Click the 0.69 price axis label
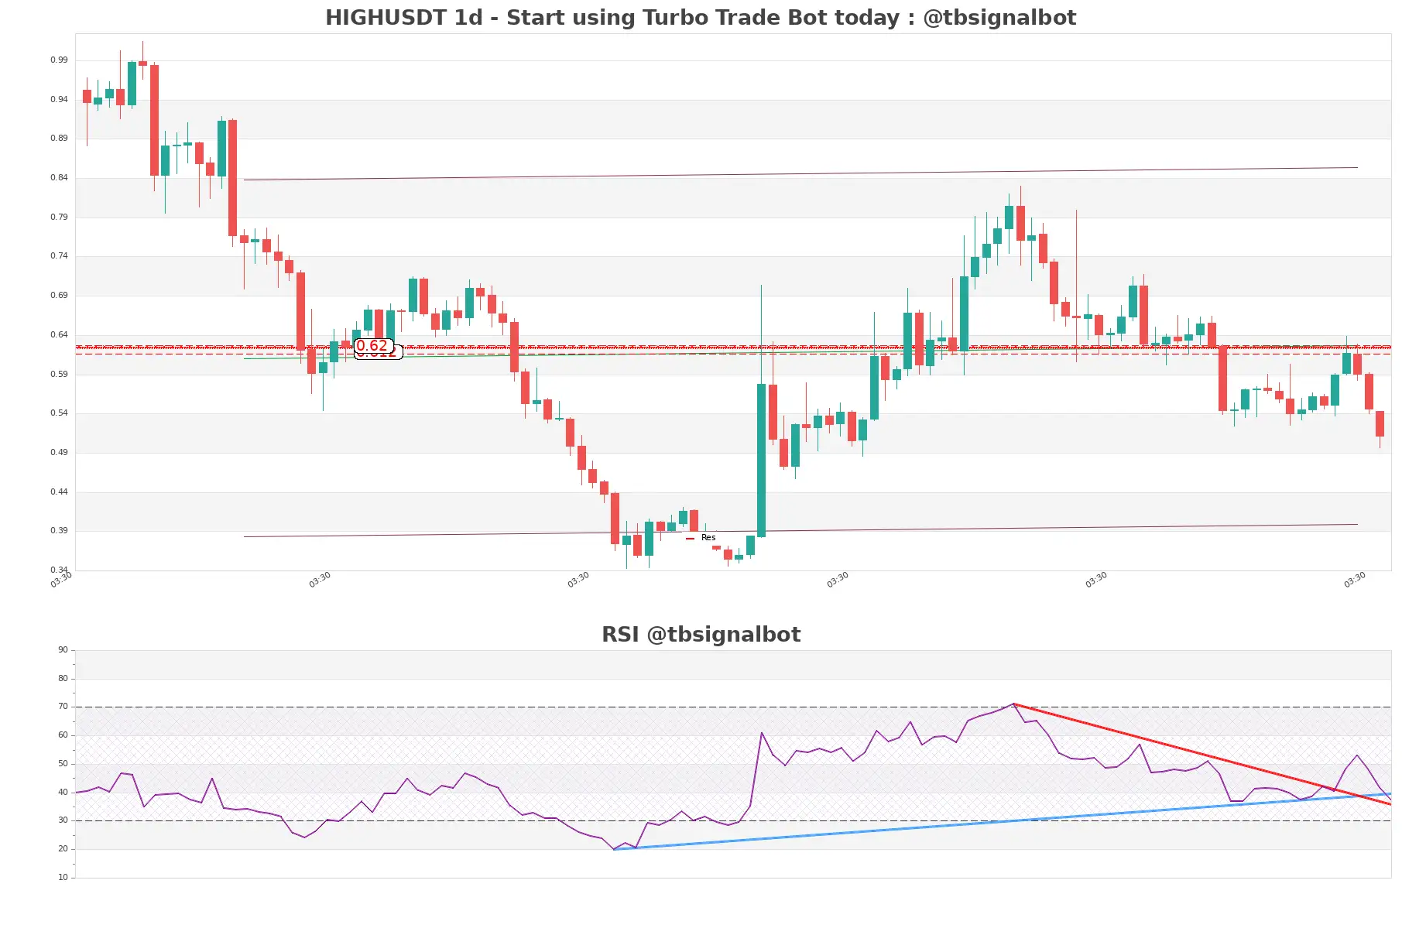The image size is (1402, 935). (60, 295)
